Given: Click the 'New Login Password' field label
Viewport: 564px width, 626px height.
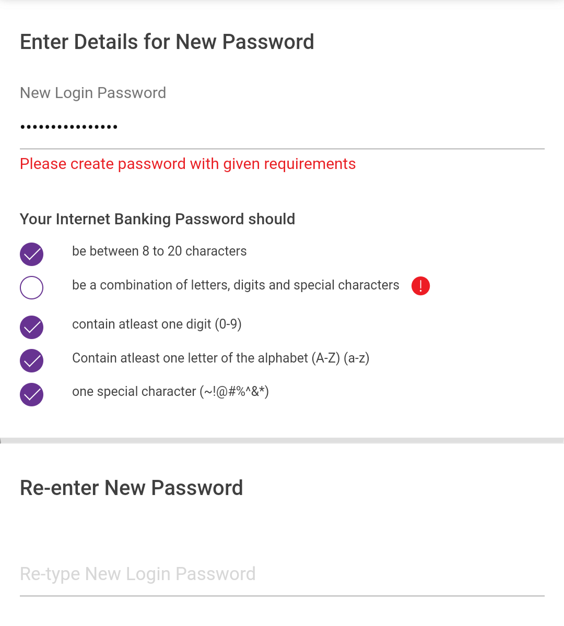Looking at the screenshot, I should [x=93, y=93].
